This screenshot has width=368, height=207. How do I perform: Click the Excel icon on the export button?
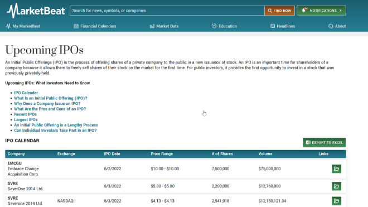pyautogui.click(x=308, y=142)
